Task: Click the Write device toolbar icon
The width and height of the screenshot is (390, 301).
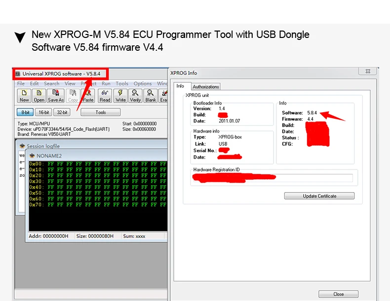Action: [120, 96]
